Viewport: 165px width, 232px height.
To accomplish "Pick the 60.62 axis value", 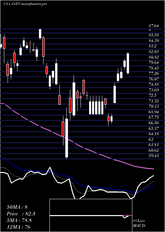I will click(154, 150).
